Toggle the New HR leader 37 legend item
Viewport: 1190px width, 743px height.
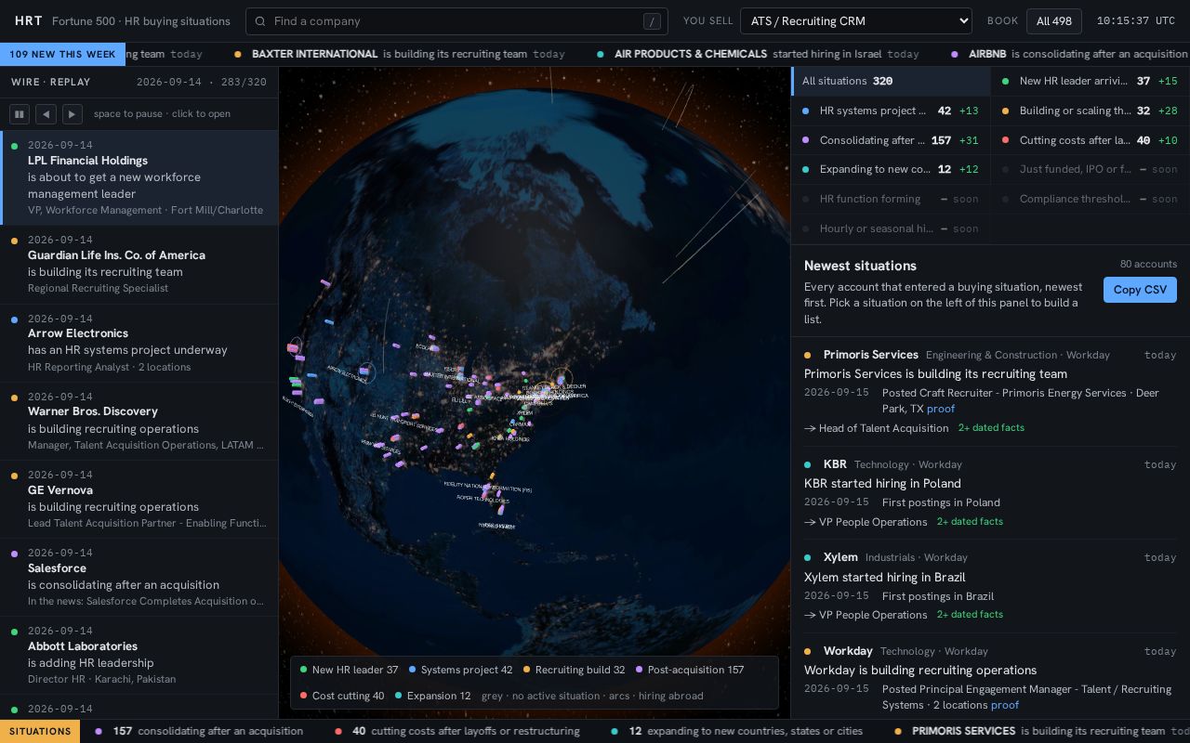[x=349, y=670]
